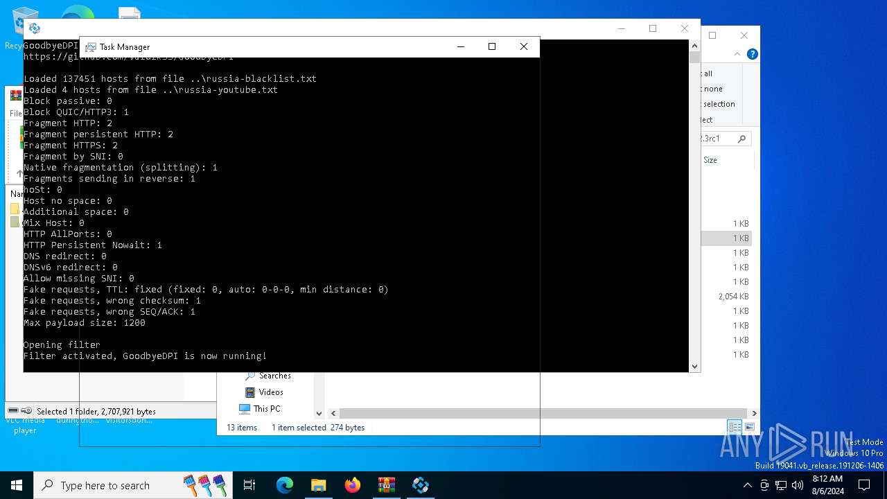Open the Action Center notifications
This screenshot has width=887, height=499.
(864, 485)
